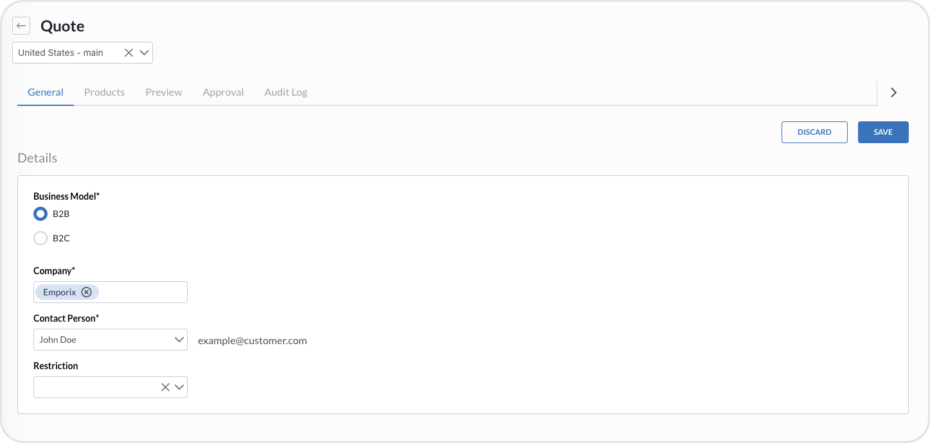The height and width of the screenshot is (443, 930).
Task: Discard quote changes
Action: tap(814, 132)
